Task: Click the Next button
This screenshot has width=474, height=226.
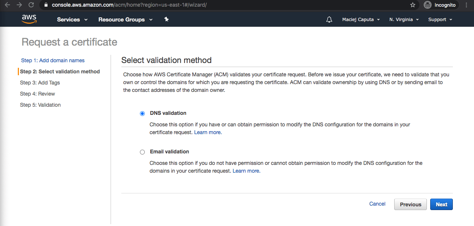Action: (x=441, y=205)
